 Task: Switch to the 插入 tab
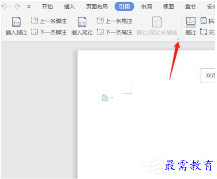pos(69,6)
